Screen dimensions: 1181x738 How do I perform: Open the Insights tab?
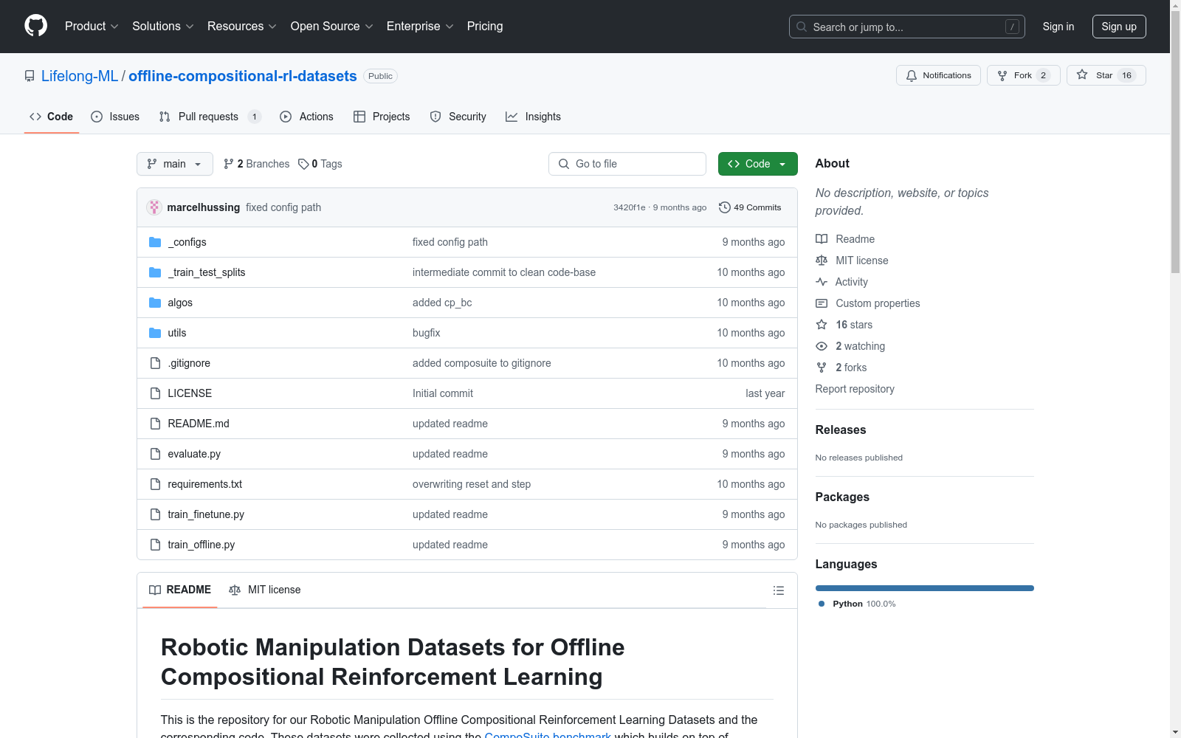tap(534, 117)
